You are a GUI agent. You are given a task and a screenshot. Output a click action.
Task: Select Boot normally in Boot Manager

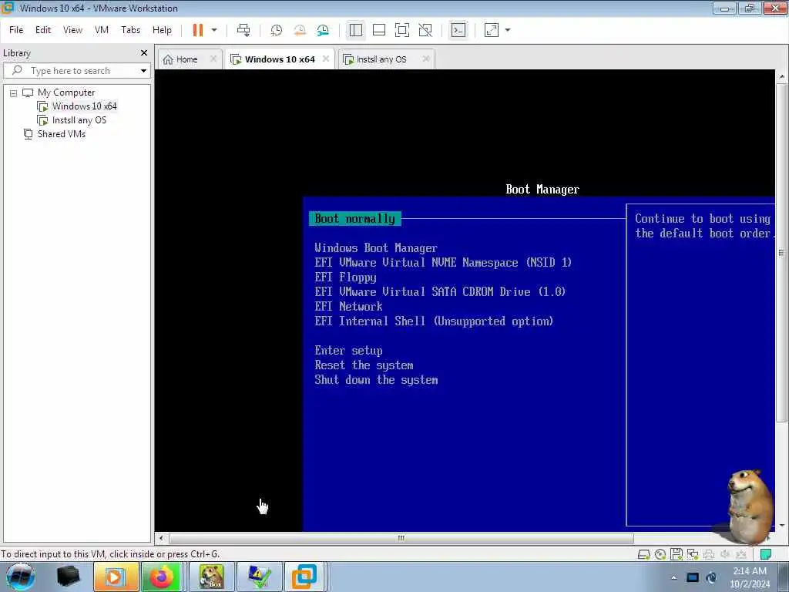pos(354,218)
